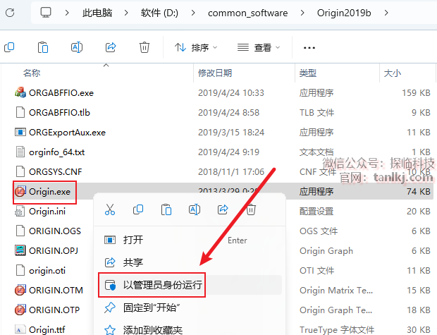Sort by 类型 column header
Viewport: 437px width, 335px height.
[x=308, y=73]
